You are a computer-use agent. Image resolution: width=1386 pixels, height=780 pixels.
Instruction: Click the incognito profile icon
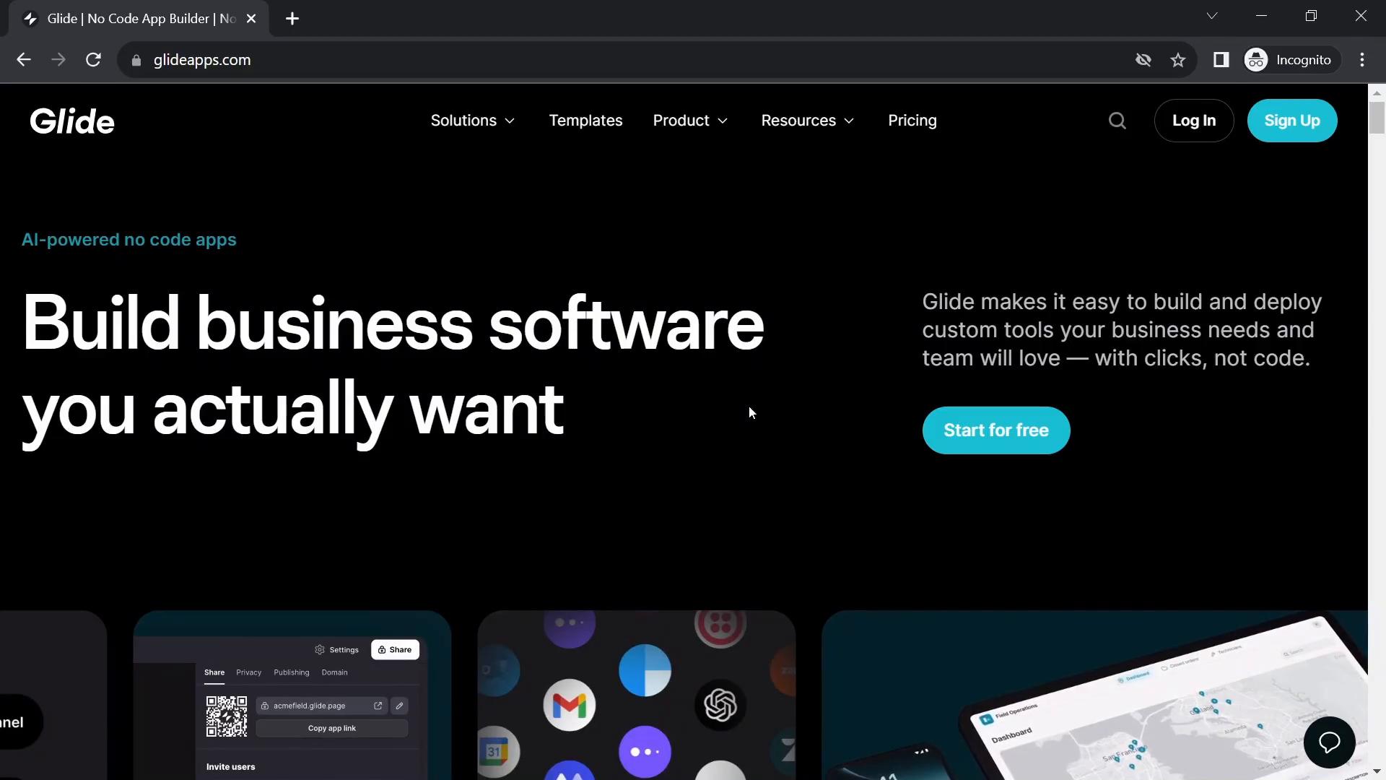1258,59
